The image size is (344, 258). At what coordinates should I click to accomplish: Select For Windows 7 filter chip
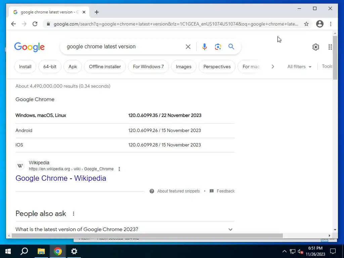148,67
